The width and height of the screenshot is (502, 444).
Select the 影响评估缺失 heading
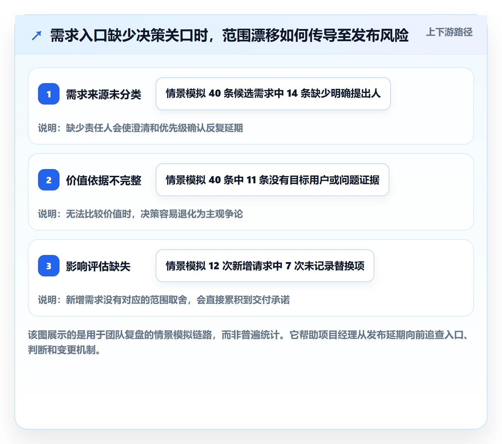[98, 266]
